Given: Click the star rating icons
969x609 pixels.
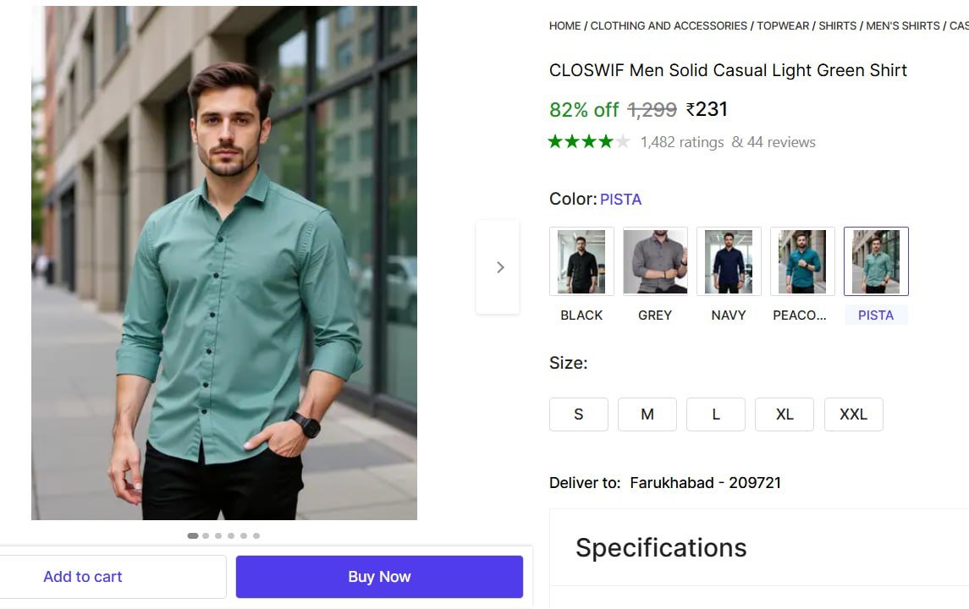Looking at the screenshot, I should point(589,142).
